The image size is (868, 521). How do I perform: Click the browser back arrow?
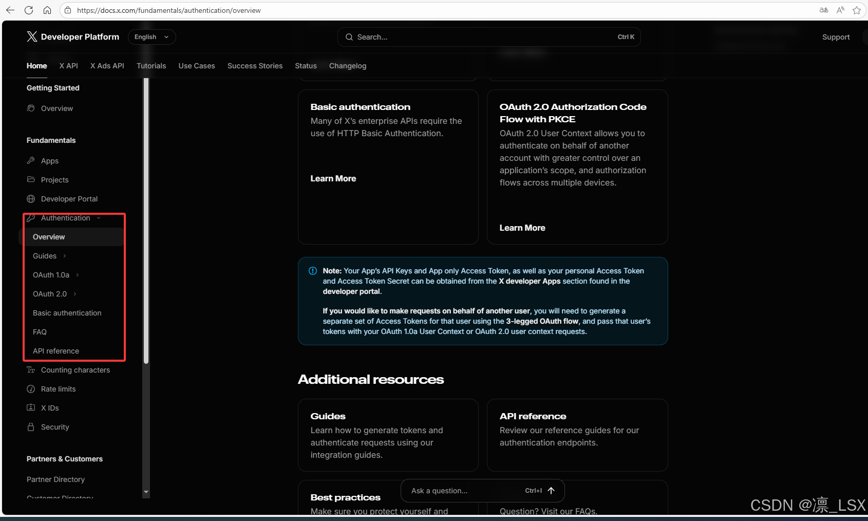click(10, 10)
